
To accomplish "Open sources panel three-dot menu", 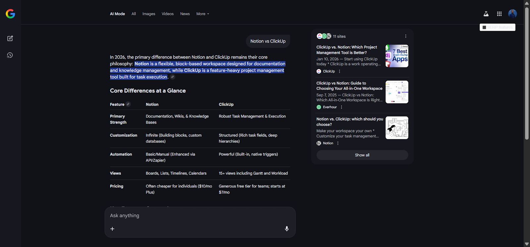I will [406, 36].
